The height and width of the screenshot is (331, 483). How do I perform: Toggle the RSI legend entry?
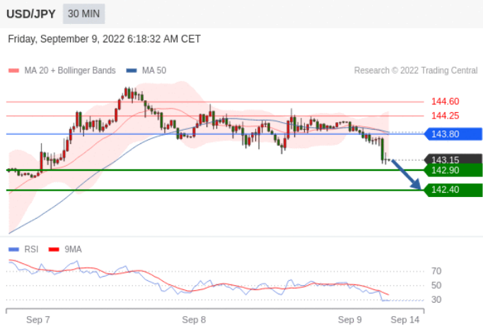tap(23, 249)
